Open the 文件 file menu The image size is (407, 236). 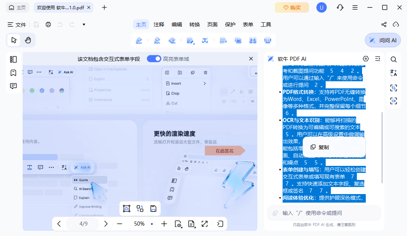click(17, 24)
